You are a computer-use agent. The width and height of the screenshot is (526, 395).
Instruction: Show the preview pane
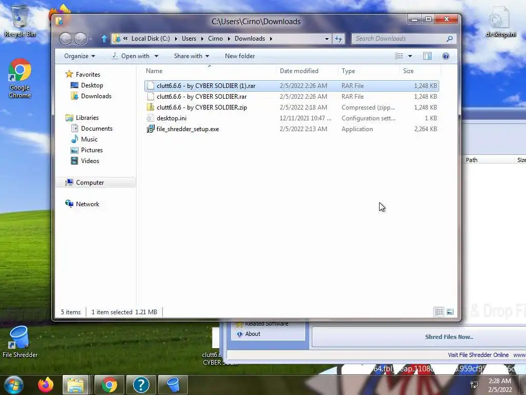pyautogui.click(x=427, y=56)
